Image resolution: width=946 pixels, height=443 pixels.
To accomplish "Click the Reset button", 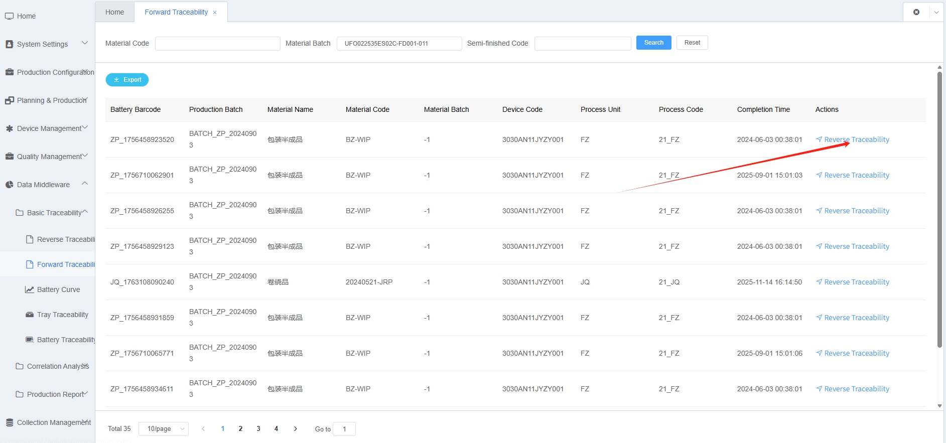I will tap(692, 43).
